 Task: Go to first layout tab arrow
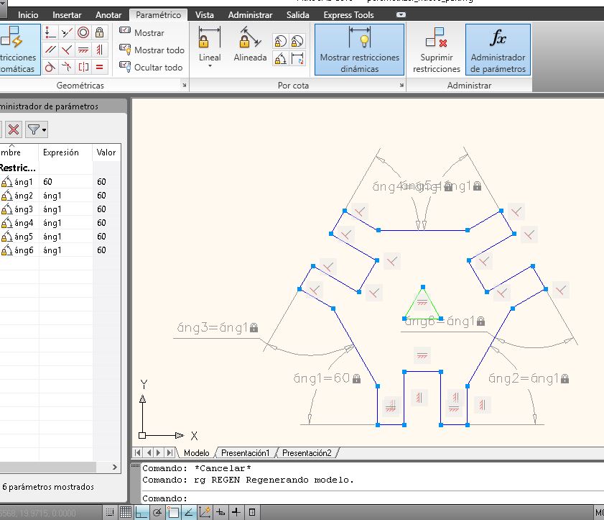137,452
